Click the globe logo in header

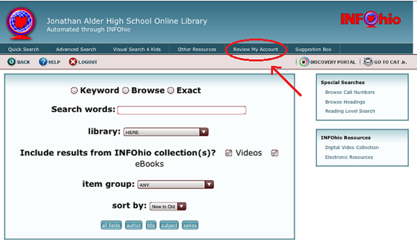21,23
